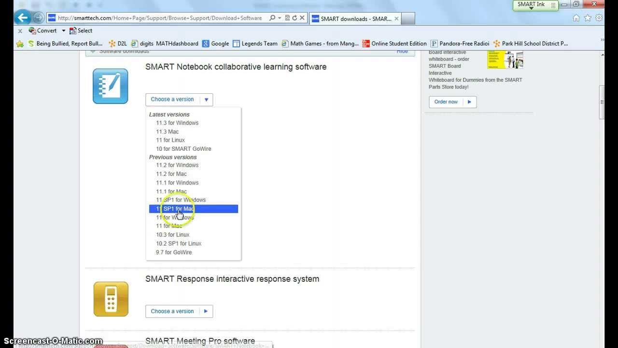The height and width of the screenshot is (348, 618).
Task: Select 11.2 for Mac
Action: click(171, 174)
